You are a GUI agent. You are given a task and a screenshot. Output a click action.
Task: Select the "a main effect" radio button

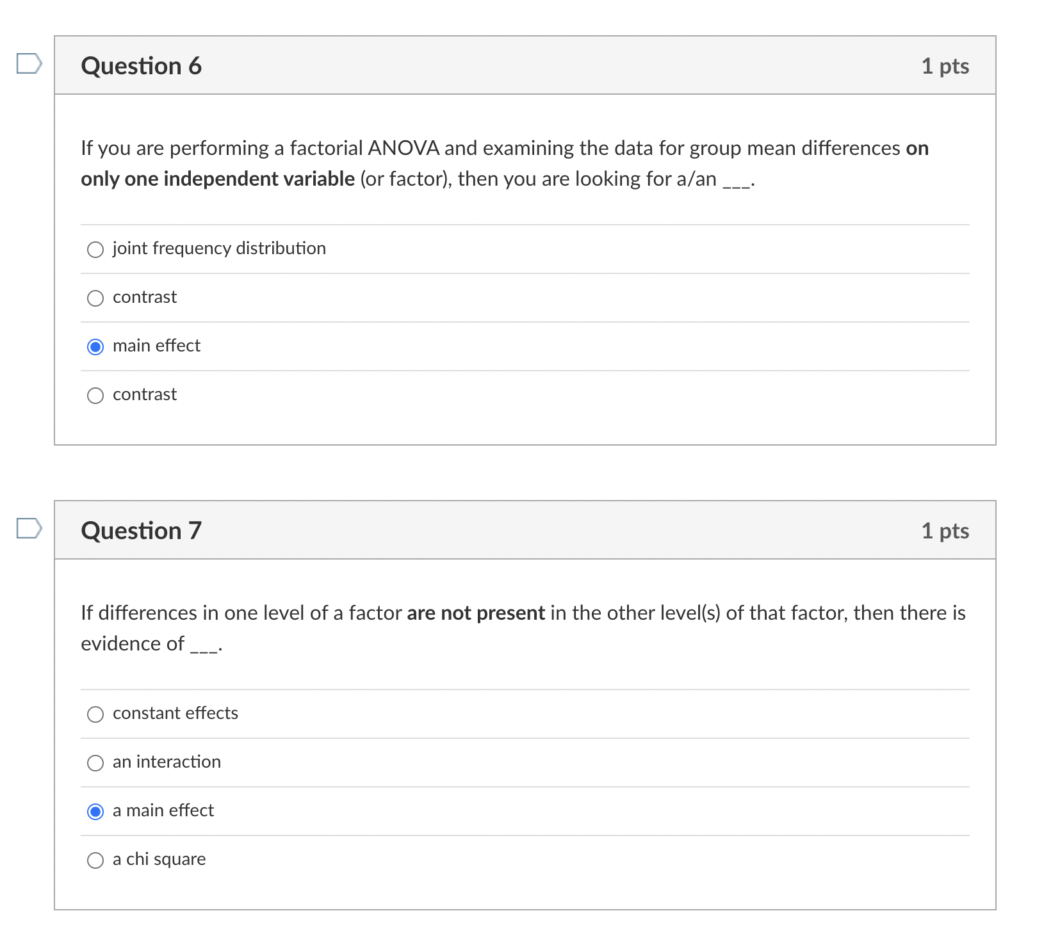pyautogui.click(x=95, y=812)
